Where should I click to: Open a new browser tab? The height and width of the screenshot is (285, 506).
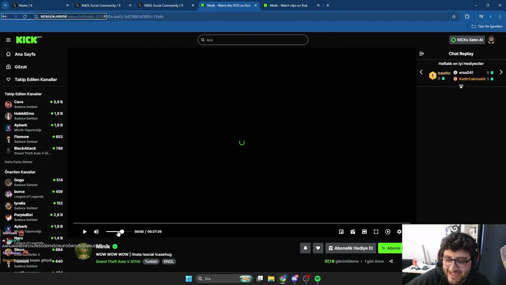(328, 6)
